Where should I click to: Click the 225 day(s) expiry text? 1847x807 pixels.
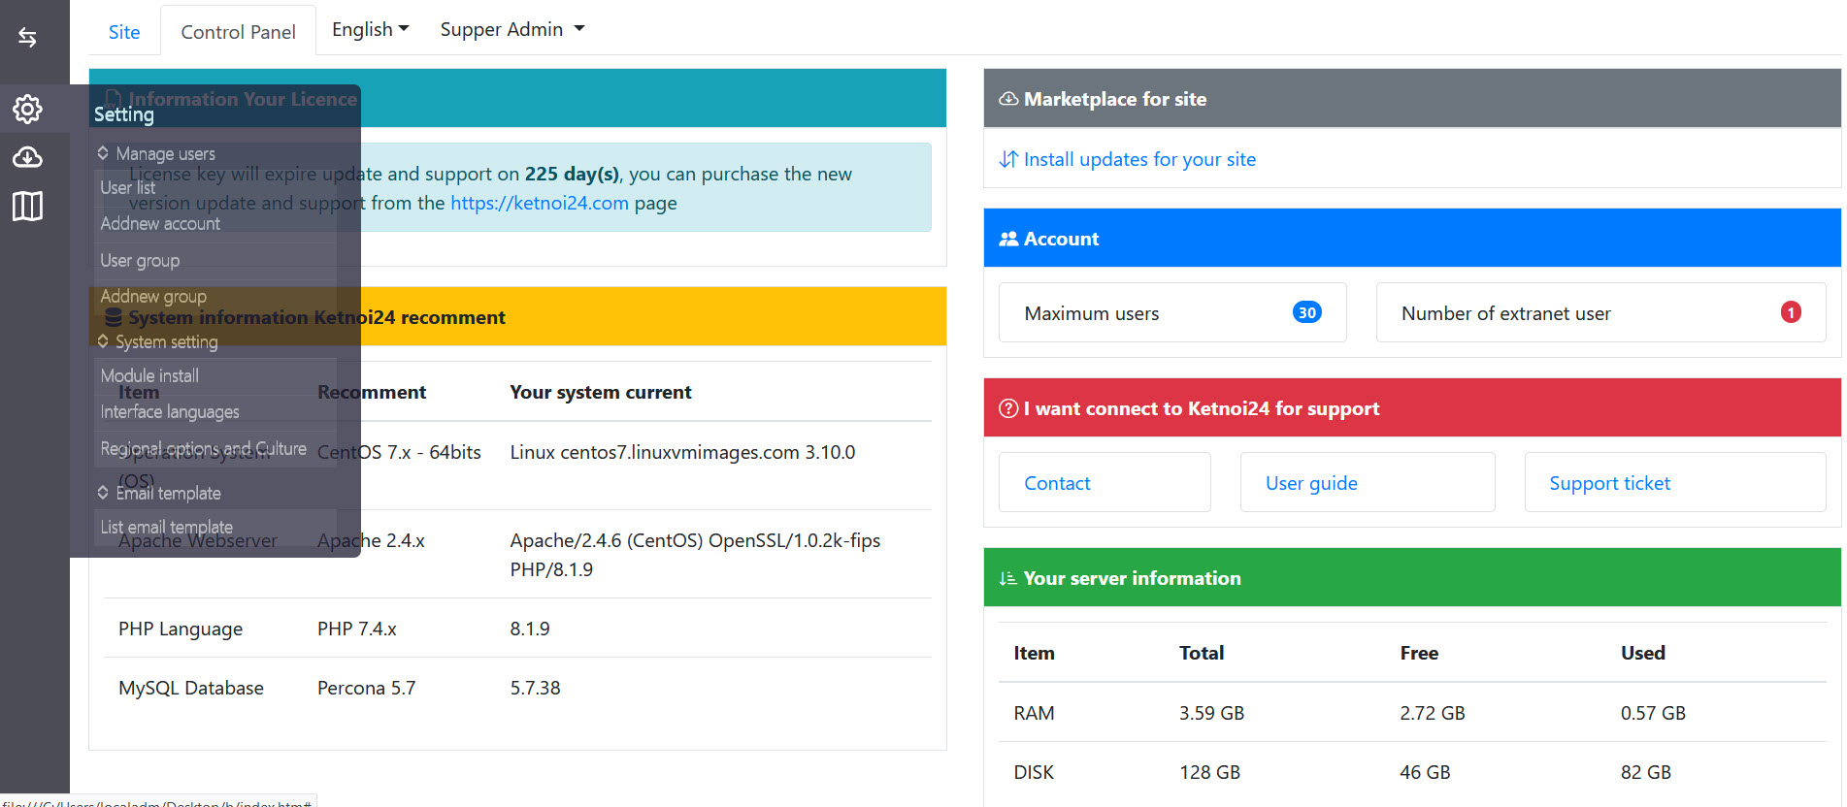[x=572, y=174]
